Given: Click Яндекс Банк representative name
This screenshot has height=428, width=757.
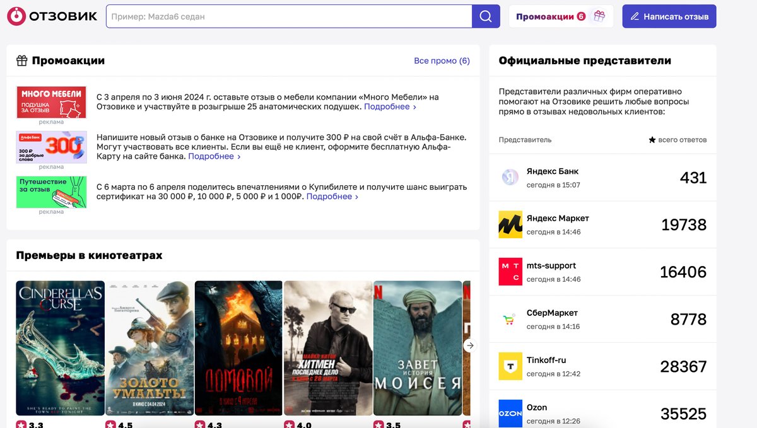Looking at the screenshot, I should click(553, 171).
